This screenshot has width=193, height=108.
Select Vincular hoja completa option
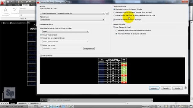click(x=49, y=35)
